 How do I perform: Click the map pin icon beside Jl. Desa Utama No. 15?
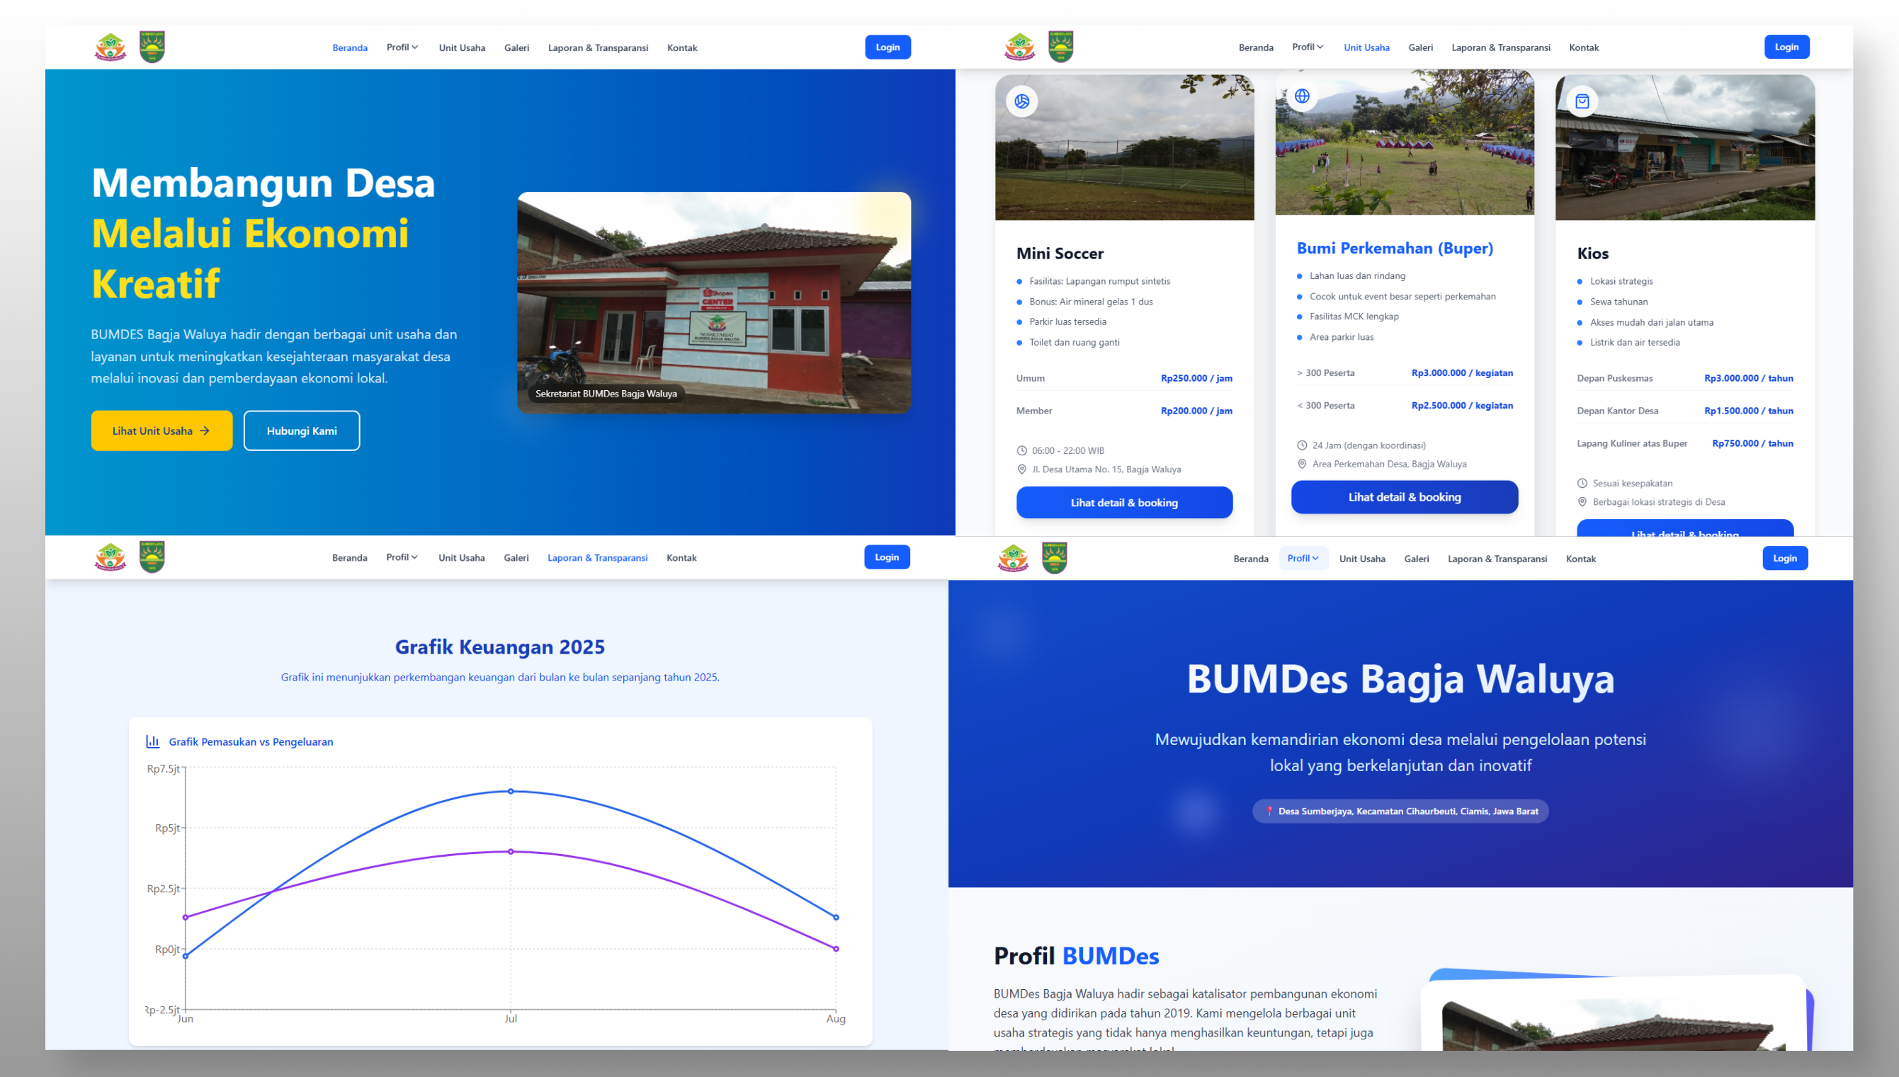[x=1021, y=469]
